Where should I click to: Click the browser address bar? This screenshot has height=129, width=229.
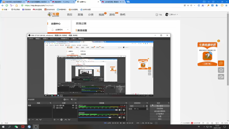pyautogui.click(x=102, y=5)
